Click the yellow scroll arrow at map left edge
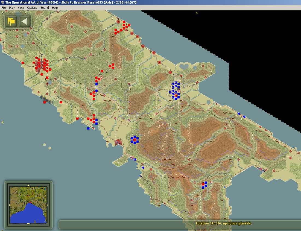Image resolution: width=301 pixels, height=231 pixels. 2,122
